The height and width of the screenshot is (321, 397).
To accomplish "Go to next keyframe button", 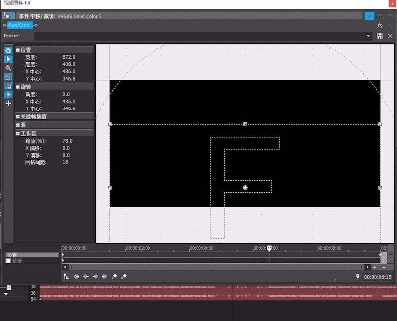I will tap(95, 276).
